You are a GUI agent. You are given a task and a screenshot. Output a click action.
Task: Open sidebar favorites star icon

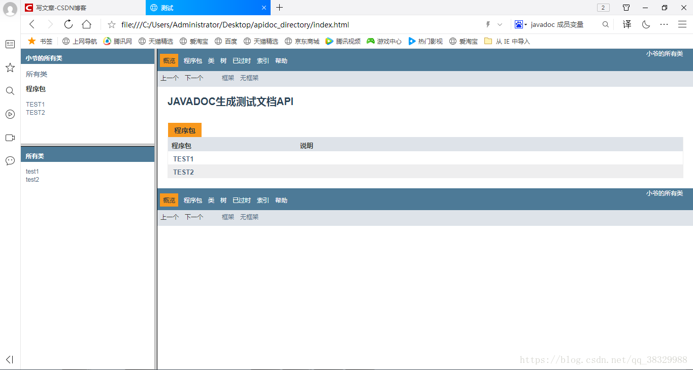(x=10, y=68)
